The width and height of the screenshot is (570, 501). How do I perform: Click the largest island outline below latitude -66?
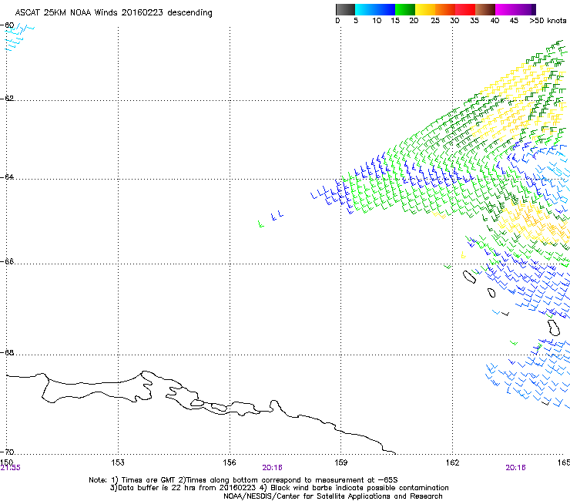click(469, 277)
